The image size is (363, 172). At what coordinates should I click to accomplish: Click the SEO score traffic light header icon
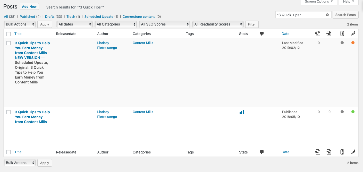(x=342, y=34)
